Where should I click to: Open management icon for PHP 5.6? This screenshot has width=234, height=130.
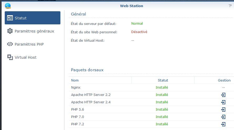(x=223, y=110)
